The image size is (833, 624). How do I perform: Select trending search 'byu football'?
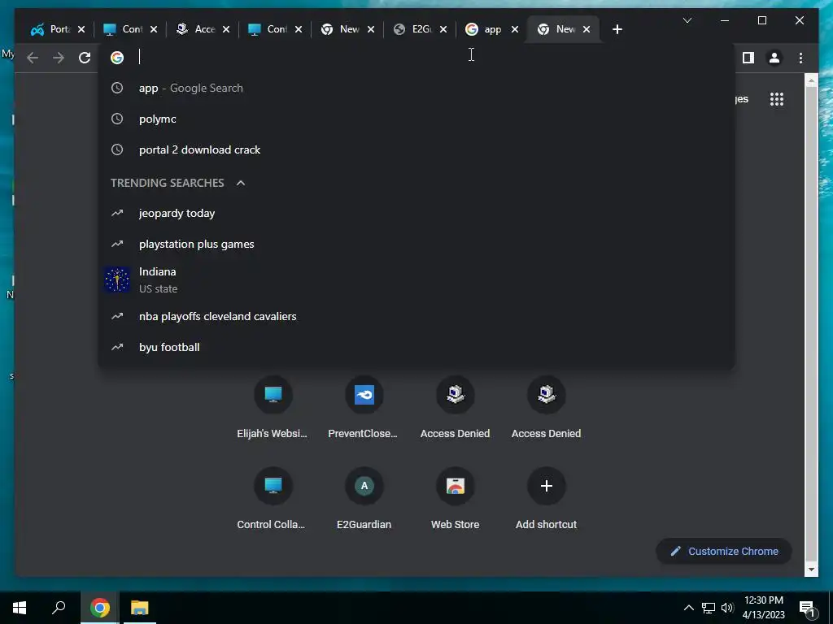[x=416, y=347]
